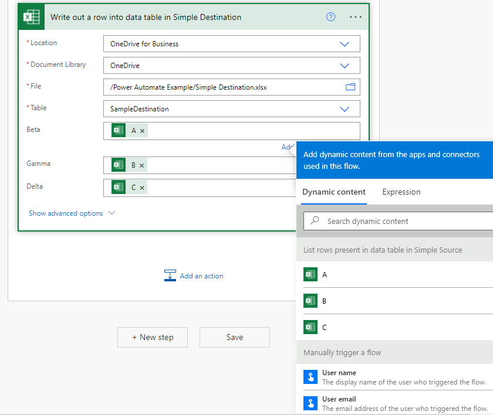The width and height of the screenshot is (493, 415).
Task: Remove the C token from Delta field
Action: (x=142, y=188)
